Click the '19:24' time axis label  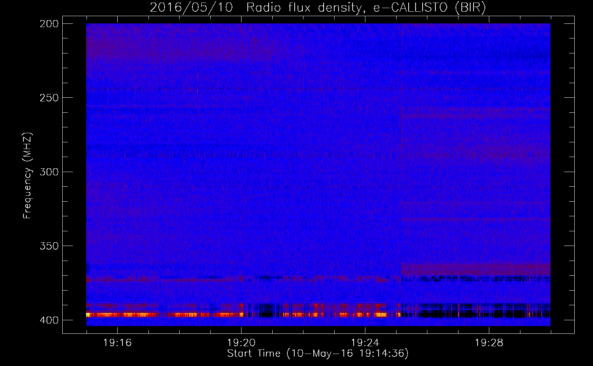[365, 343]
